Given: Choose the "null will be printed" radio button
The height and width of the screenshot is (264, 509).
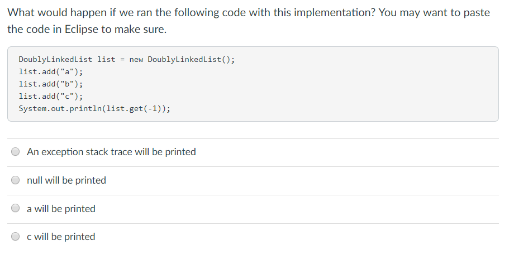Looking at the screenshot, I should (16, 180).
